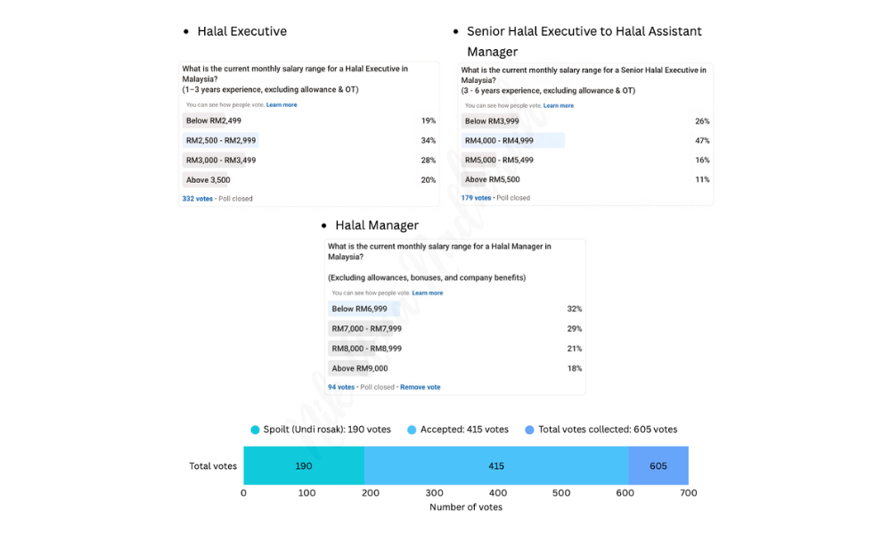Choose the Above RM5,500 poll option
Image resolution: width=891 pixels, height=535 pixels.
point(492,180)
